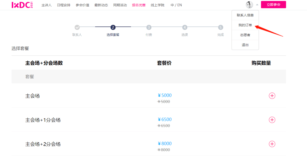Click the 立即参会 button
Image resolution: width=307 pixels, height=156 pixels.
(x=273, y=5)
